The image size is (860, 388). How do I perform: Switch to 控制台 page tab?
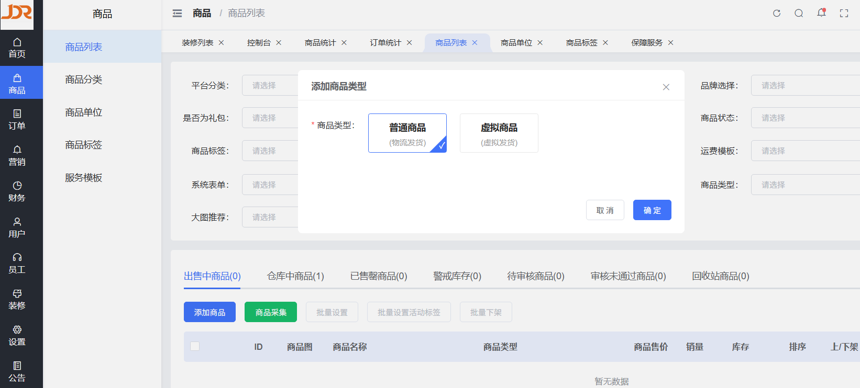point(259,42)
